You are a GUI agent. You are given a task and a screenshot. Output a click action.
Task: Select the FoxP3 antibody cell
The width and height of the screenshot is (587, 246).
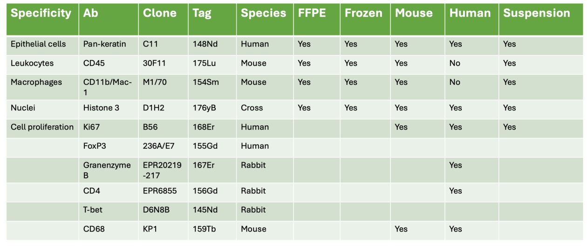(95, 146)
